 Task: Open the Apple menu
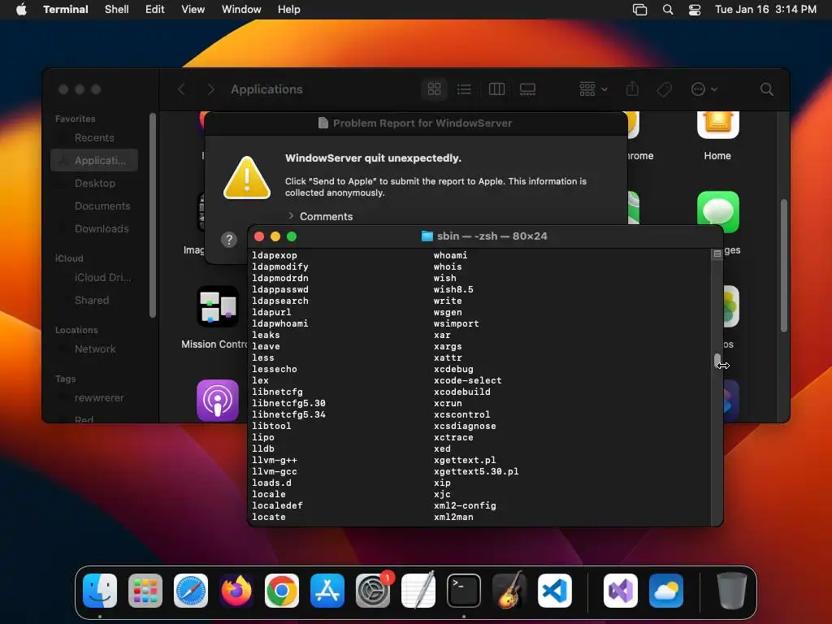21,9
